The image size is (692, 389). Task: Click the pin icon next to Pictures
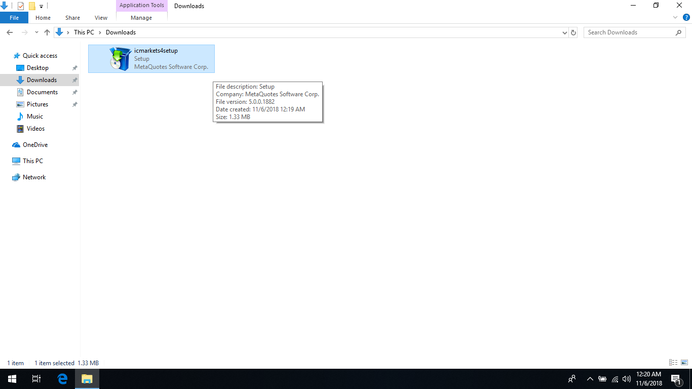point(74,104)
